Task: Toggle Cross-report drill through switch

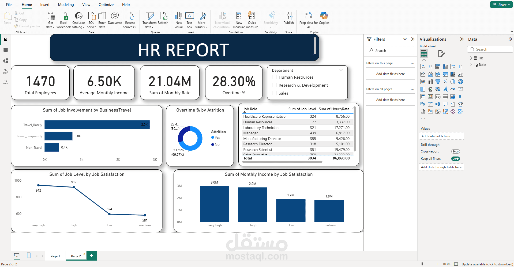Action: [x=456, y=151]
